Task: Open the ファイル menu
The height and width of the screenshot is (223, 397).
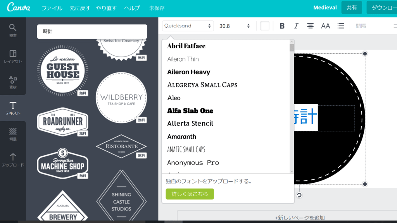Action: (x=52, y=8)
